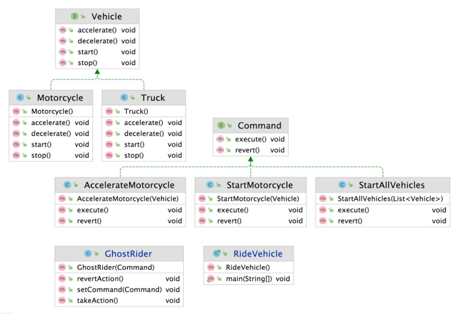Click the interface icon beside Vehicle title
Image resolution: width=459 pixels, height=315 pixels.
[x=75, y=16]
